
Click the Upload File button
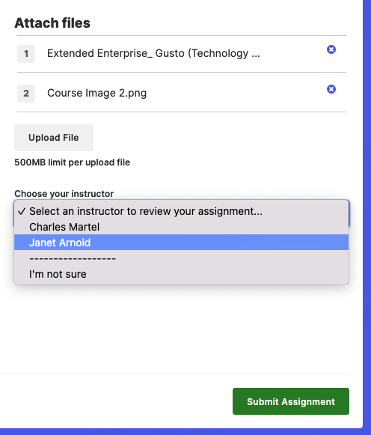pyautogui.click(x=54, y=138)
